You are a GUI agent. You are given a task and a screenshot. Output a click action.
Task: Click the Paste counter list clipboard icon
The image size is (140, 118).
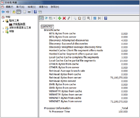[80, 18]
